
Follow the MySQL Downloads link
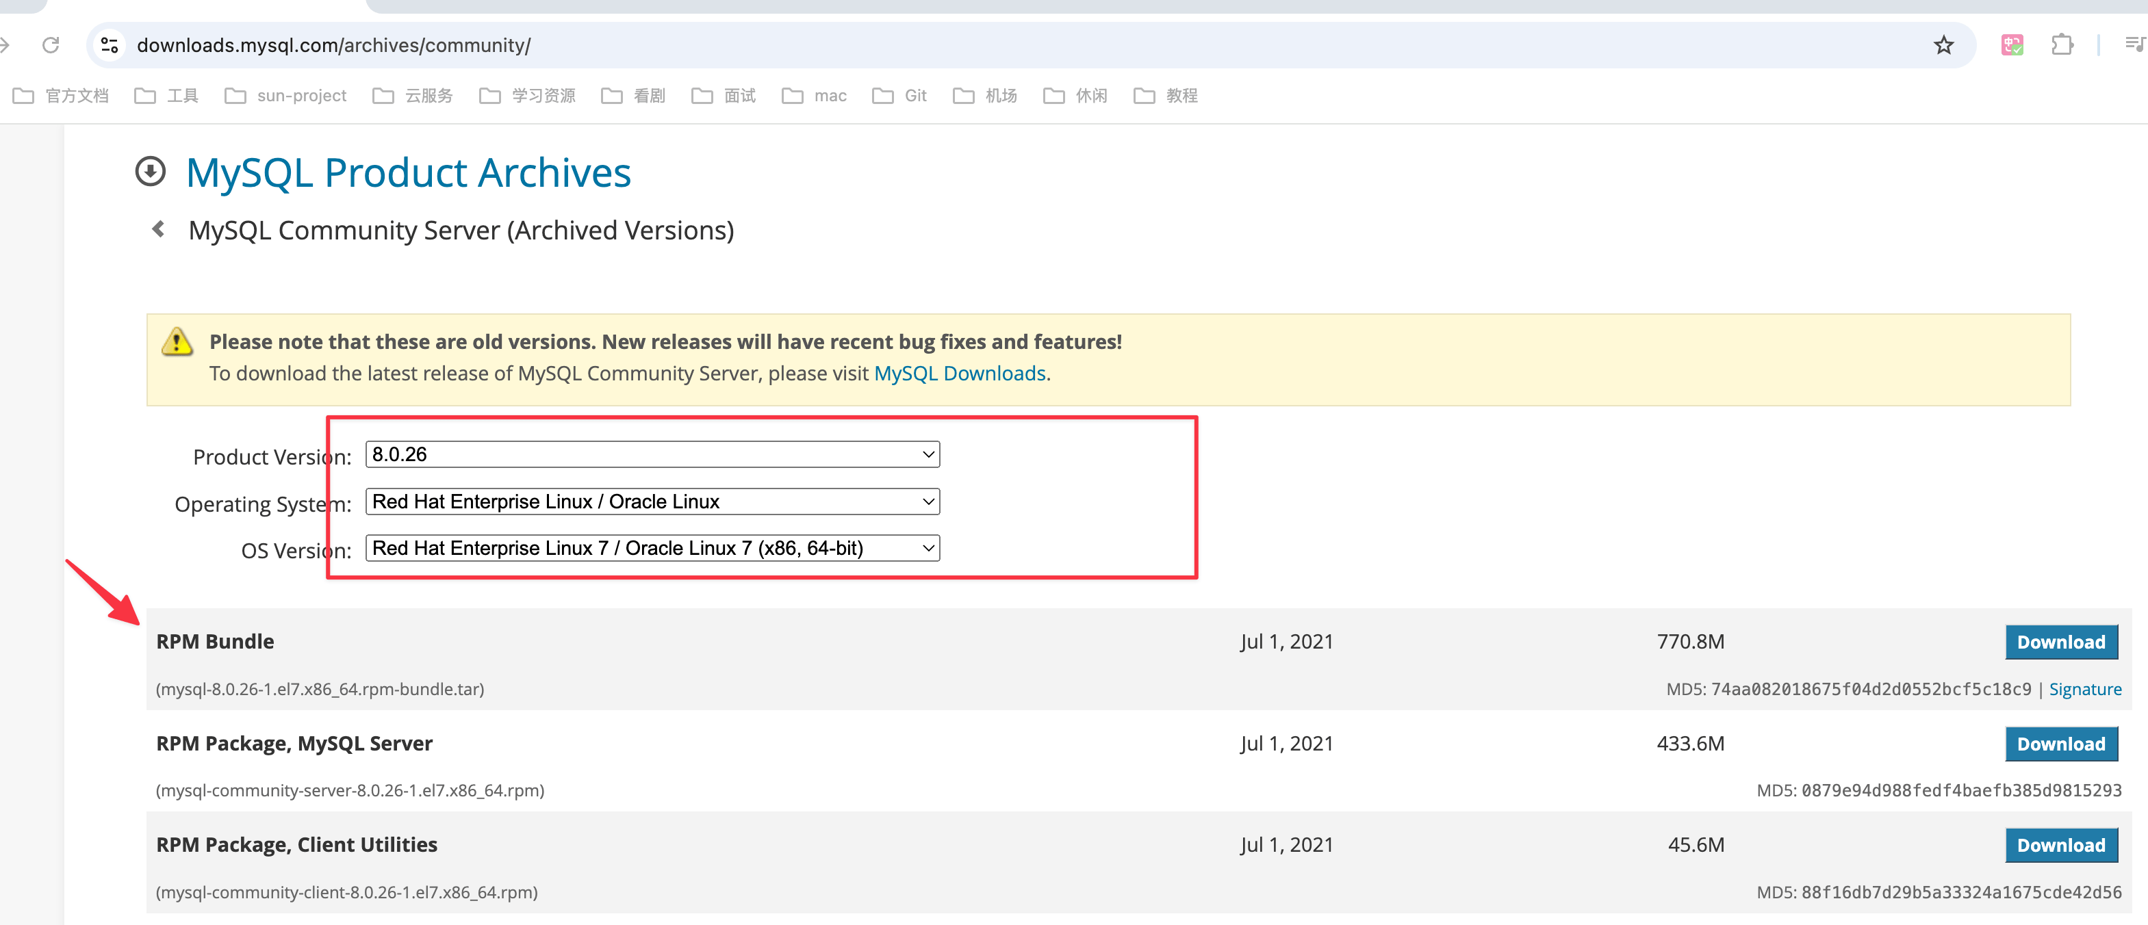[x=960, y=374]
